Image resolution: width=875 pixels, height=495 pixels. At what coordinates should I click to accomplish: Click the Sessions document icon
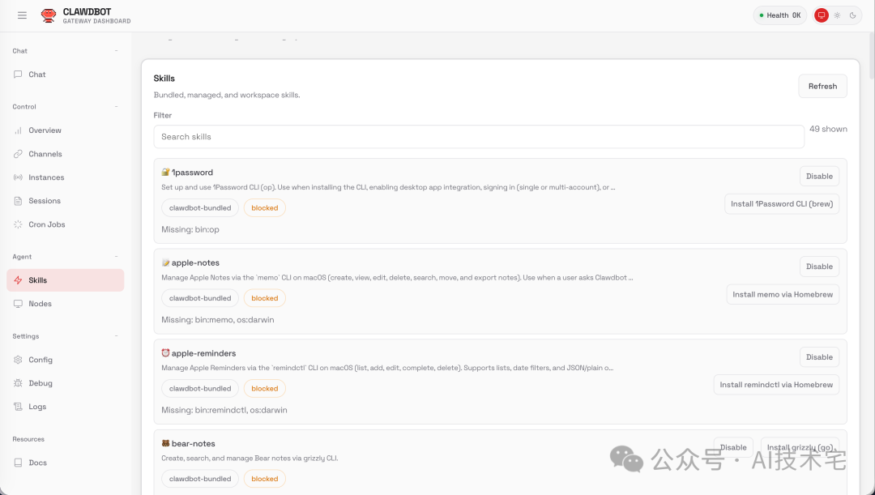(x=18, y=200)
